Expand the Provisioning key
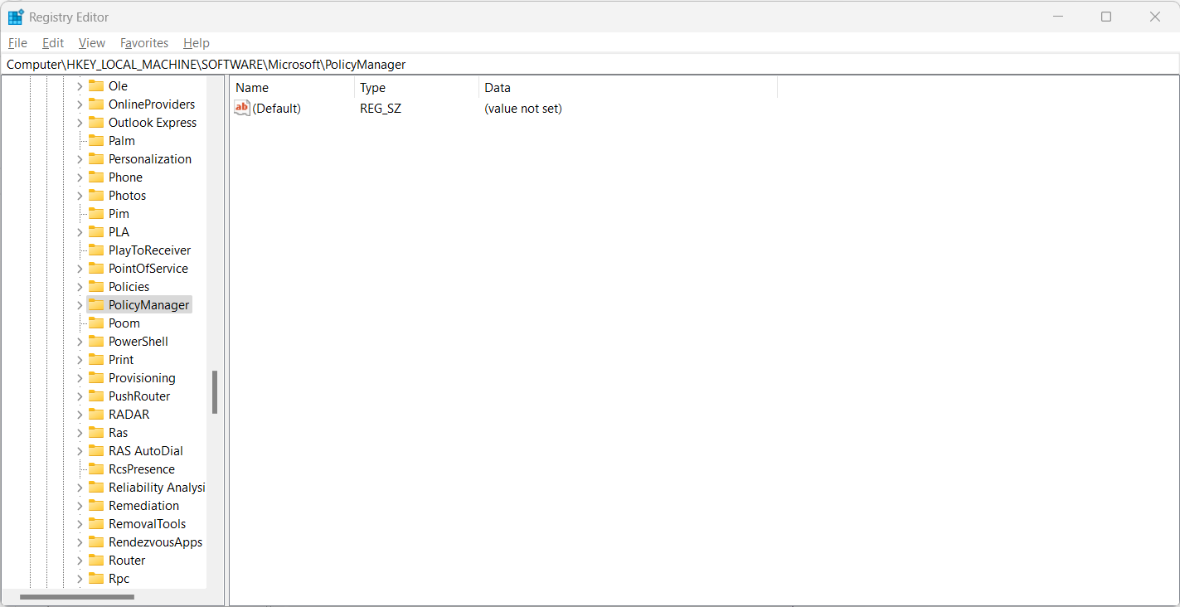Viewport: 1180px width, 607px height. tap(80, 378)
